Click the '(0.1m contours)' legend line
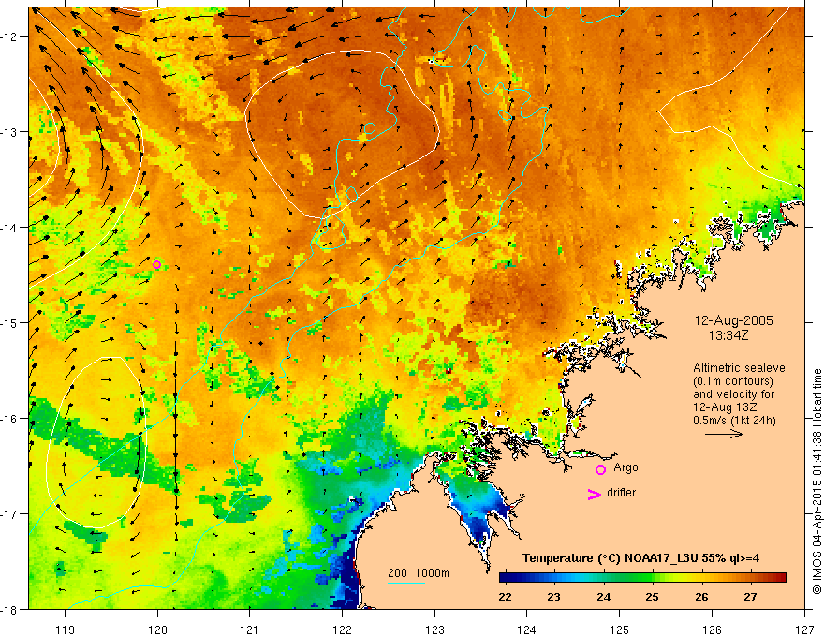 tap(733, 381)
